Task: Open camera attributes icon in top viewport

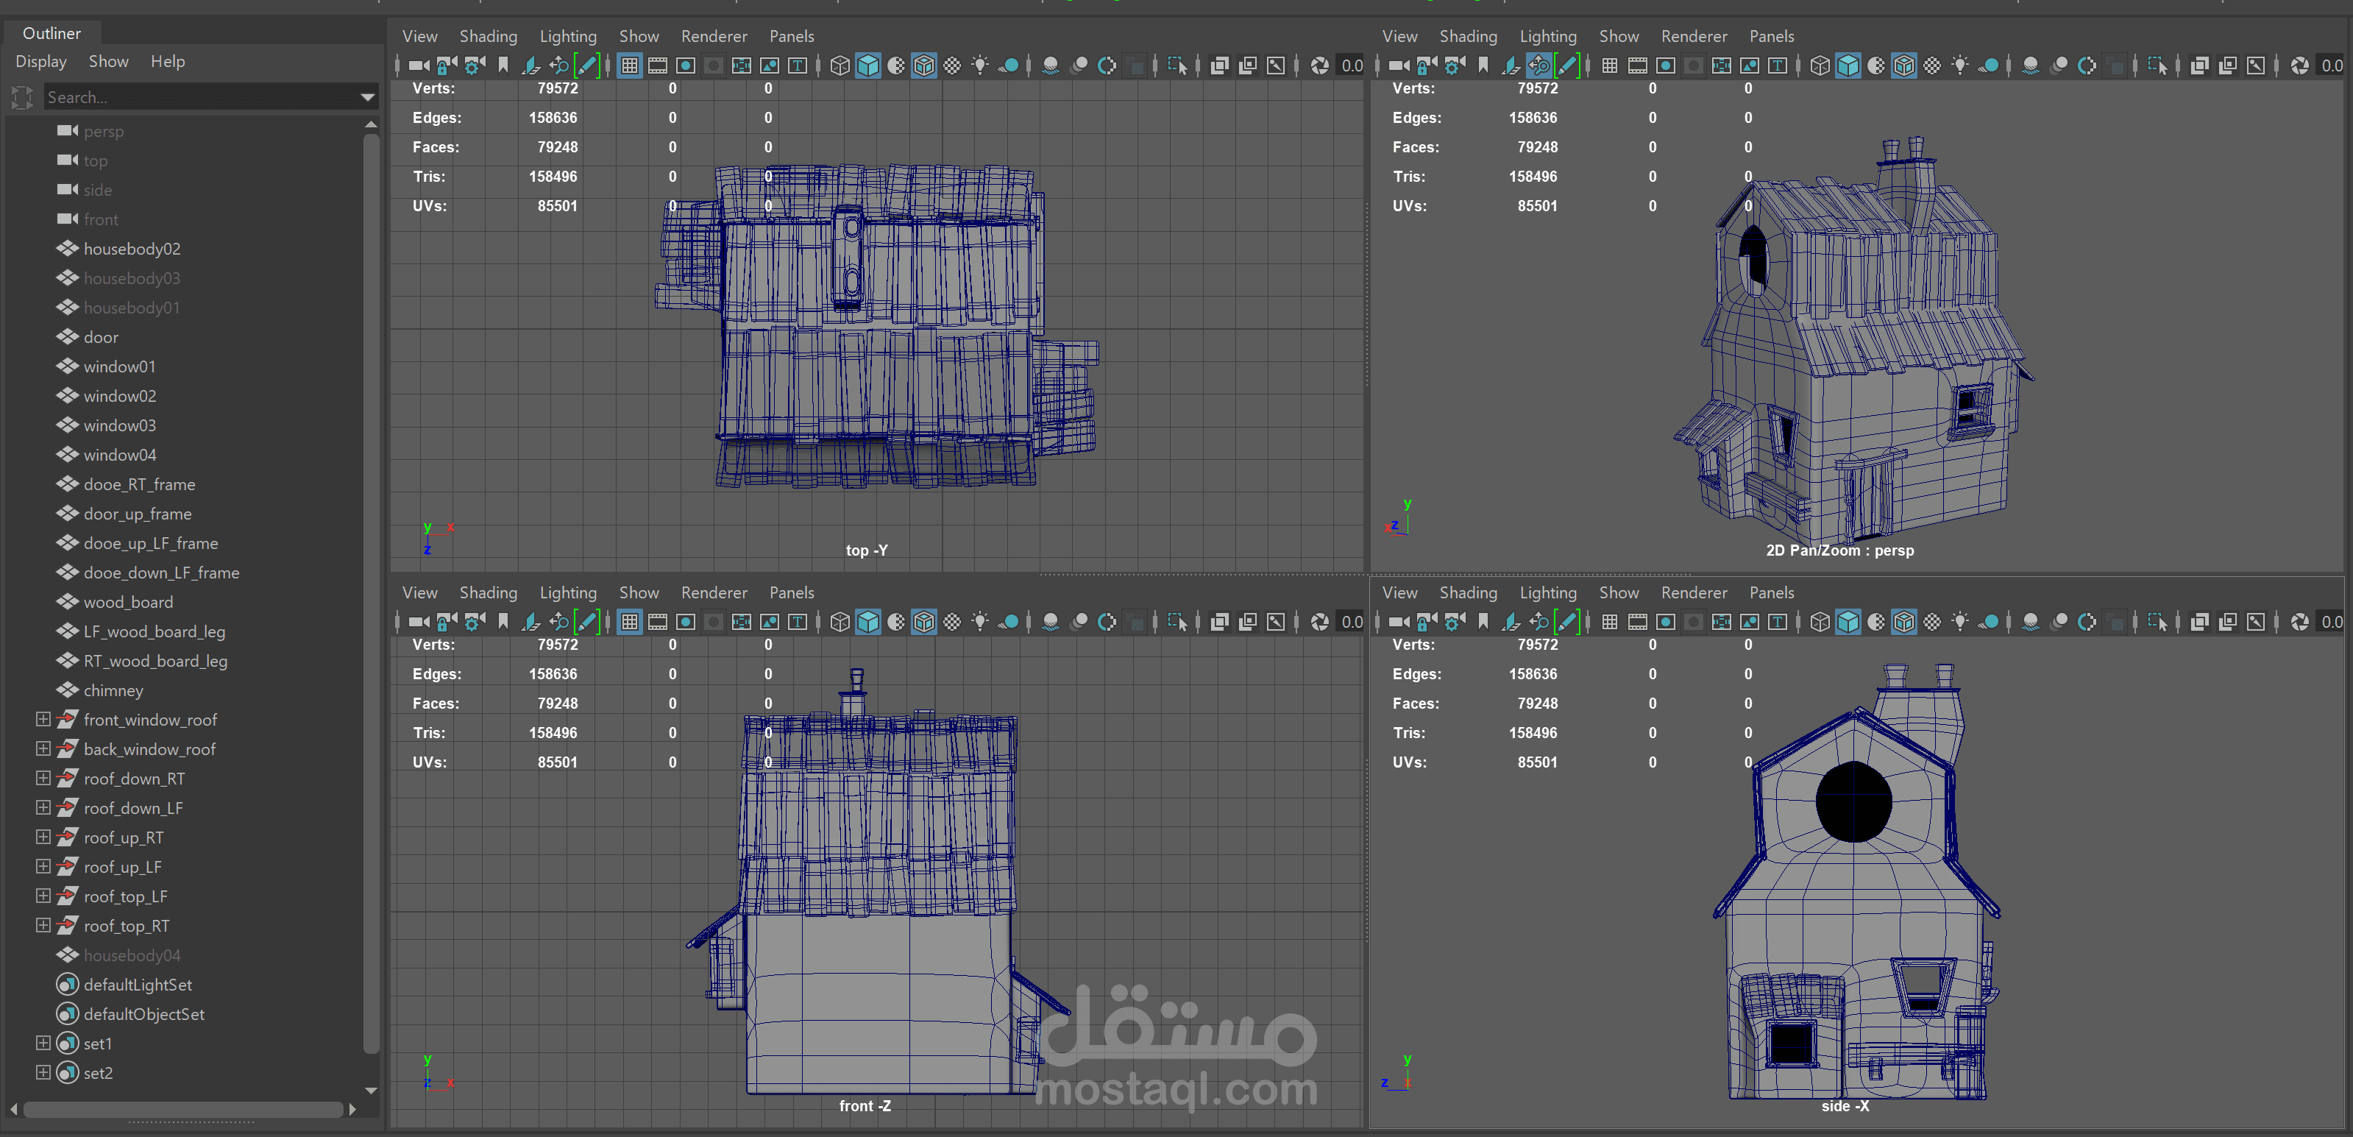Action: point(475,65)
